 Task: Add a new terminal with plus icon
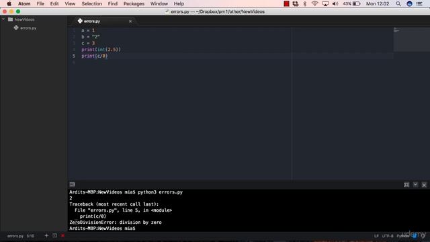(x=46, y=236)
